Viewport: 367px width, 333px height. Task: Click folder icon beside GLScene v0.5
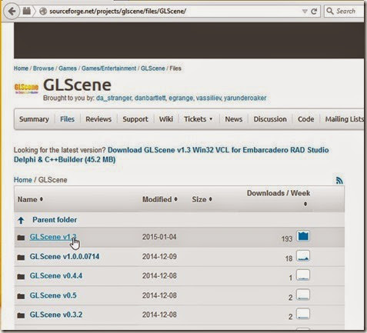(x=21, y=296)
